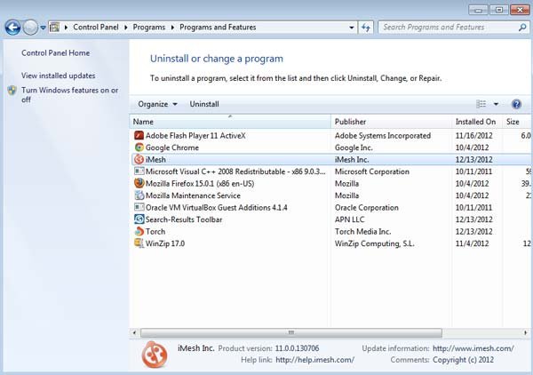Select Mozilla Firefox 15.0.1 name

pyautogui.click(x=200, y=184)
